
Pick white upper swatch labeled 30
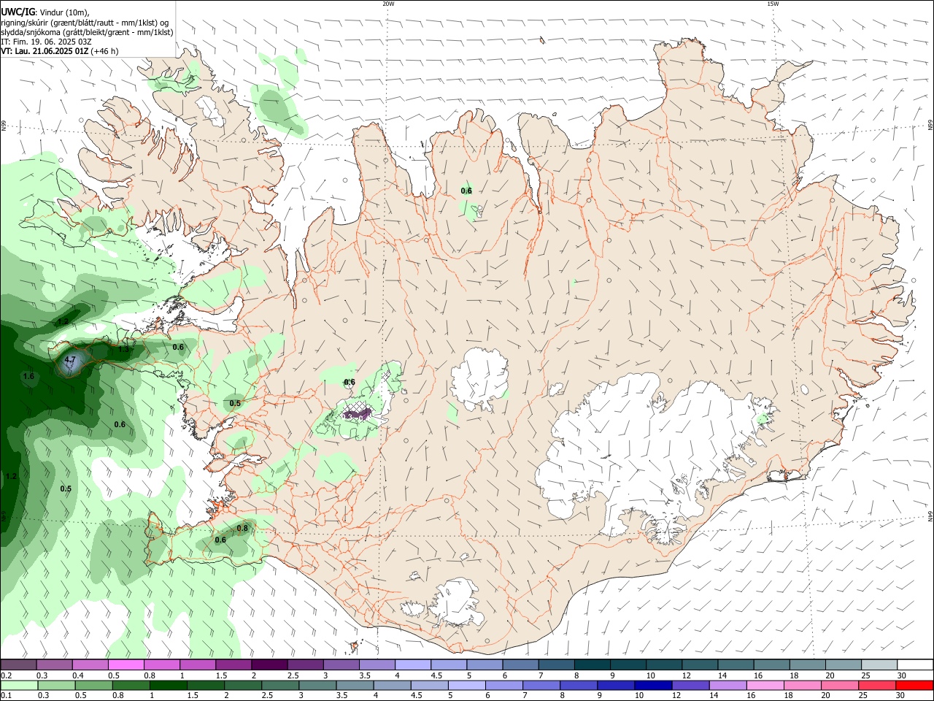914,665
